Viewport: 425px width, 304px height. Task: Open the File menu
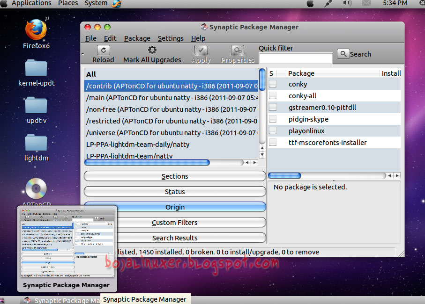click(x=90, y=38)
